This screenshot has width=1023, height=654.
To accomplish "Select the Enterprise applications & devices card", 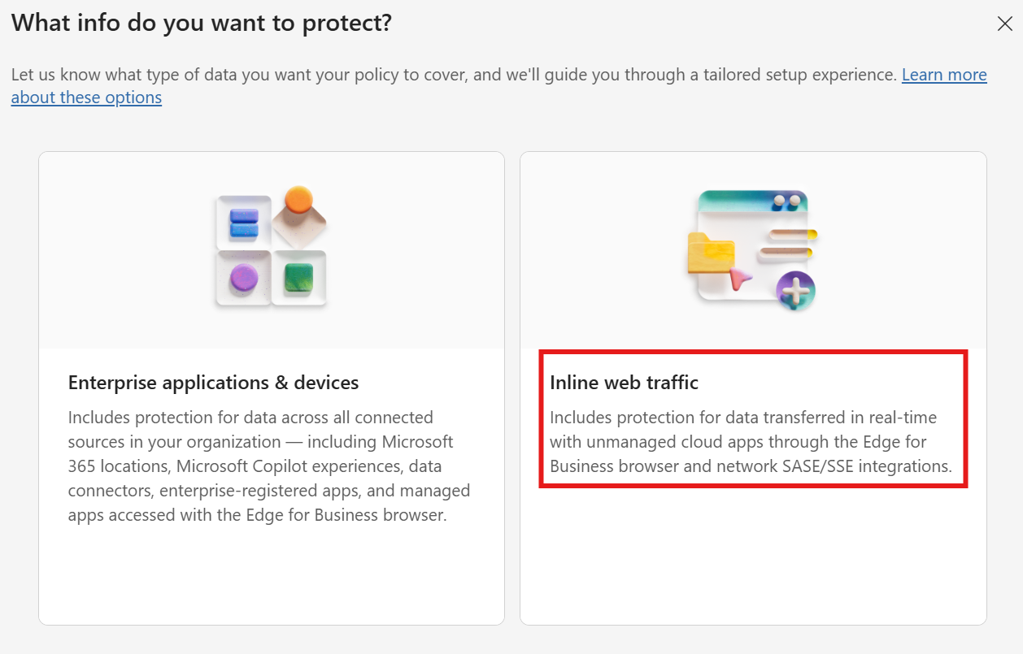I will (272, 388).
